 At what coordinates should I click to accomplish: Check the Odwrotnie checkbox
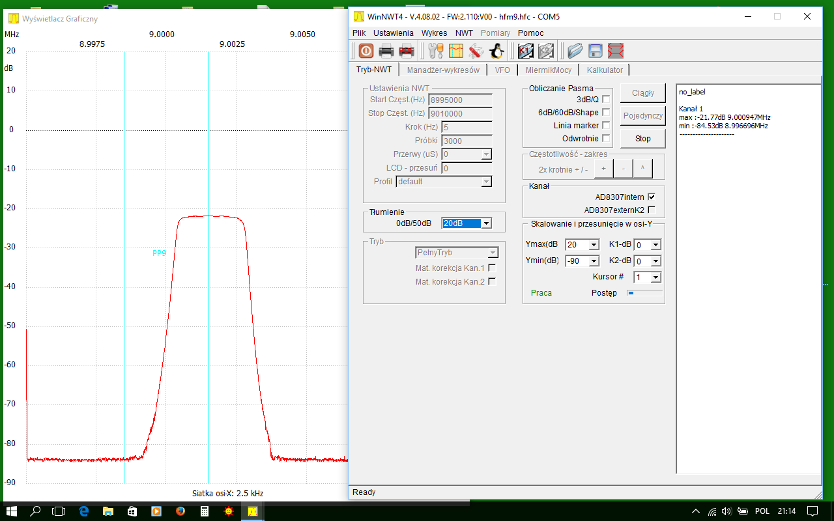[x=606, y=138]
